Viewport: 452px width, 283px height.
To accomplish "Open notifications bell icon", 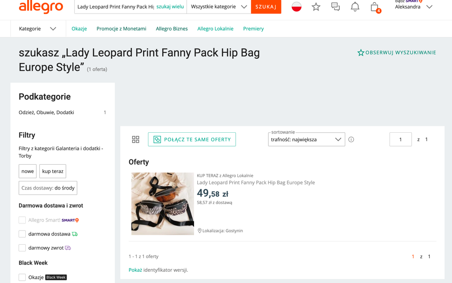I will click(355, 7).
